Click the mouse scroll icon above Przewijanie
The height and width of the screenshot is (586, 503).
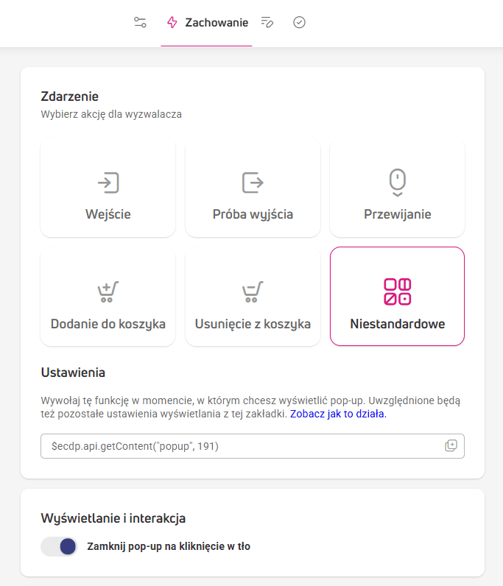398,183
